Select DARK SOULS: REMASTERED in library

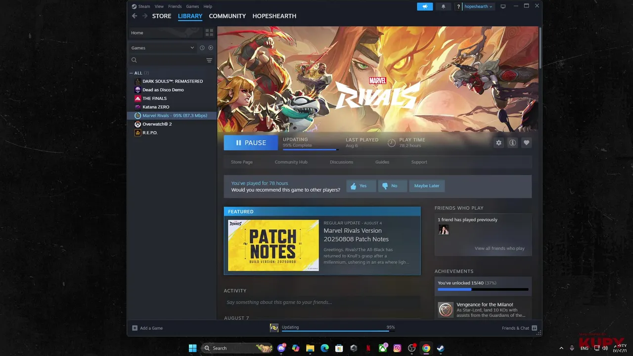(x=172, y=81)
